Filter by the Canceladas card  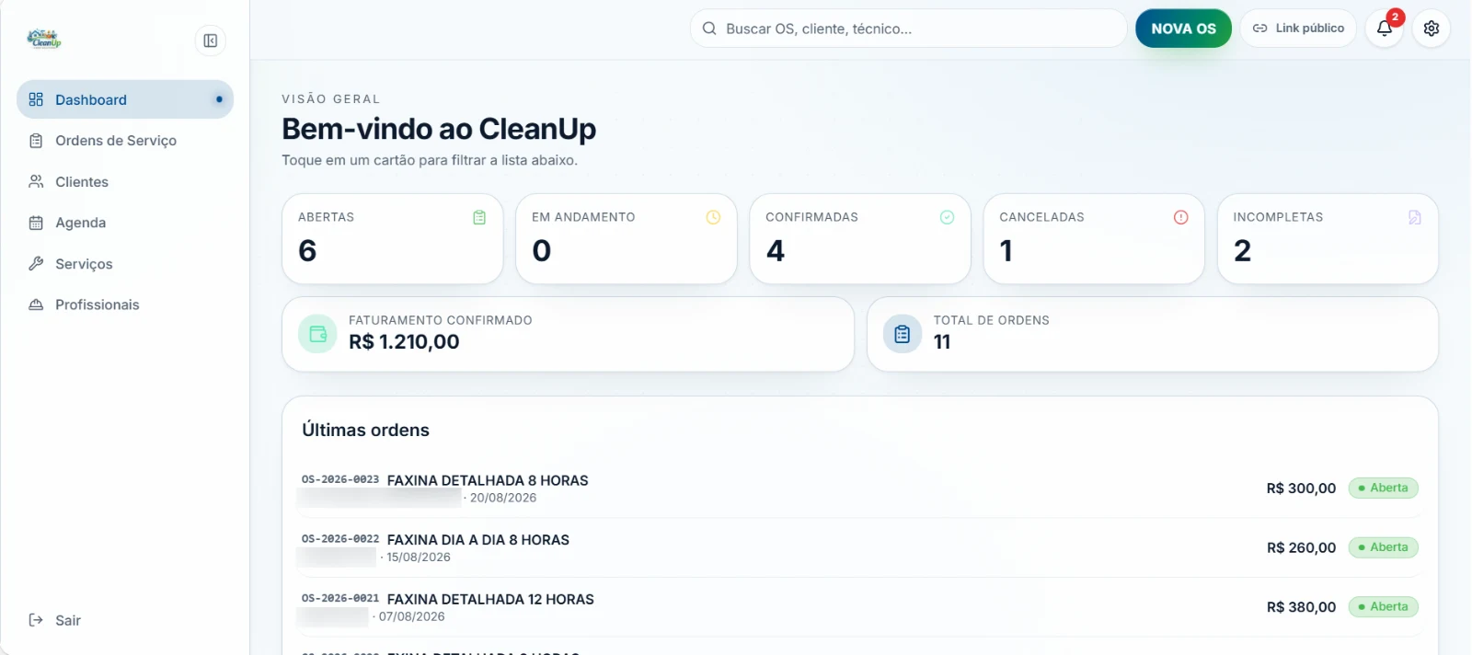(x=1094, y=238)
